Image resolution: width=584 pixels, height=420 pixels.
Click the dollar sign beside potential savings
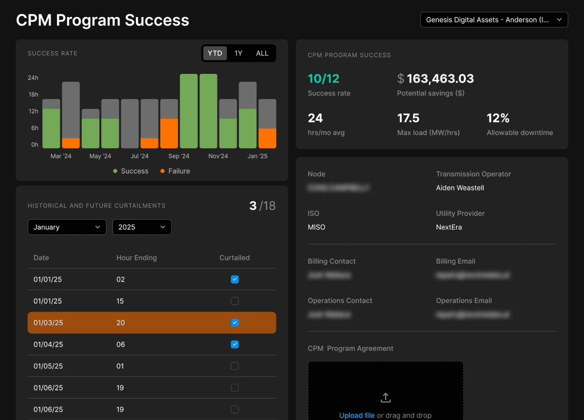tap(401, 79)
